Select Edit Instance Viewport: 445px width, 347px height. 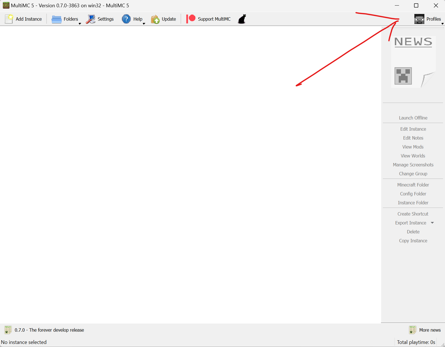(413, 129)
